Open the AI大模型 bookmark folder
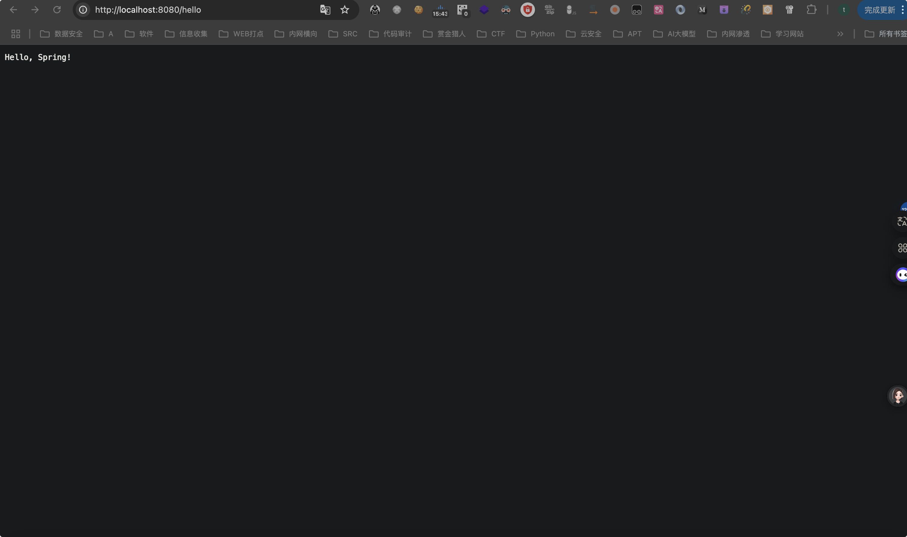This screenshot has width=907, height=537. (x=674, y=34)
